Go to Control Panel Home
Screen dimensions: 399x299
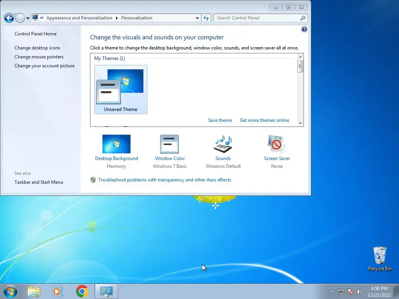point(35,34)
